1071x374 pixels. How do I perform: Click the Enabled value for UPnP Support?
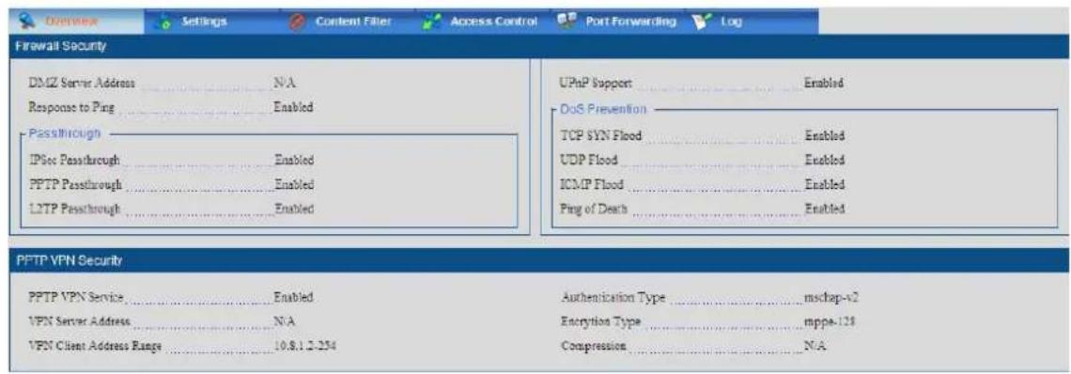tap(825, 84)
